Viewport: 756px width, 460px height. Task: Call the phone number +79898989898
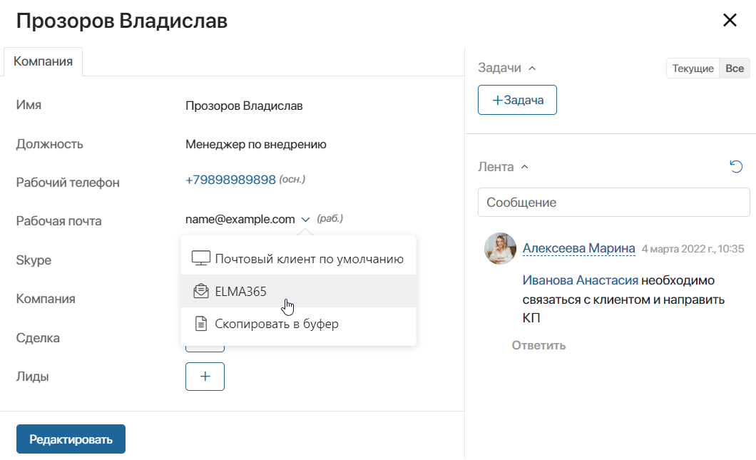tap(230, 180)
